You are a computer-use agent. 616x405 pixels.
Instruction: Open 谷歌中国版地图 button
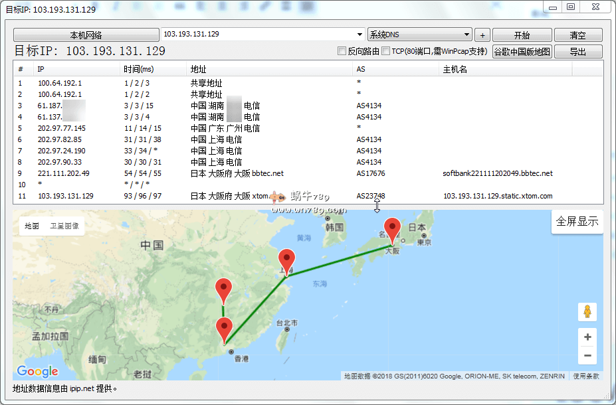(x=522, y=51)
